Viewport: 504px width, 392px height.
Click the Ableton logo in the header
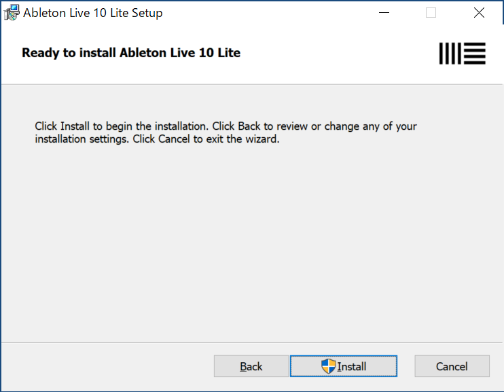coord(462,54)
